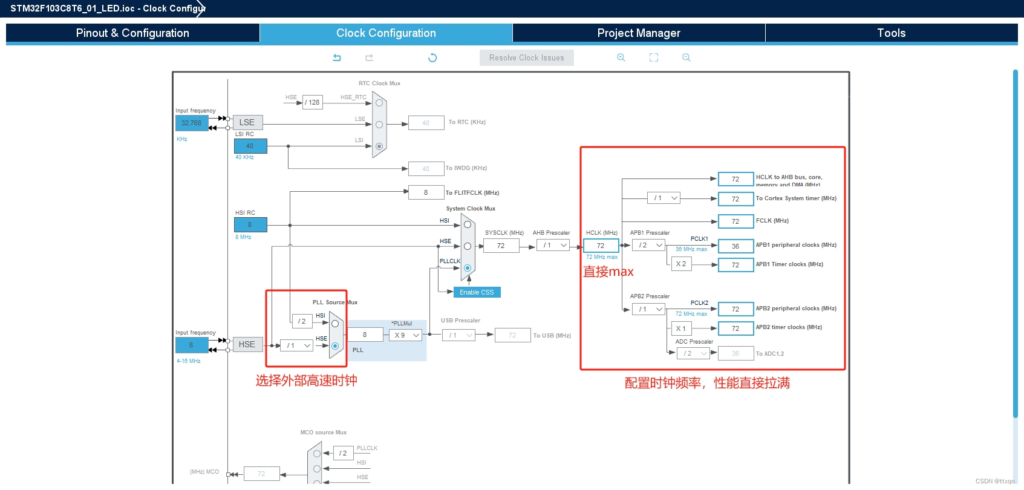Click the MCO PLLCLK /2 divider box

click(343, 453)
